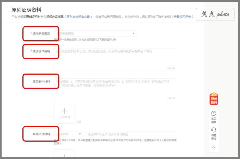
Task: Click the 原创证明资料 heading
Action: pos(26,10)
